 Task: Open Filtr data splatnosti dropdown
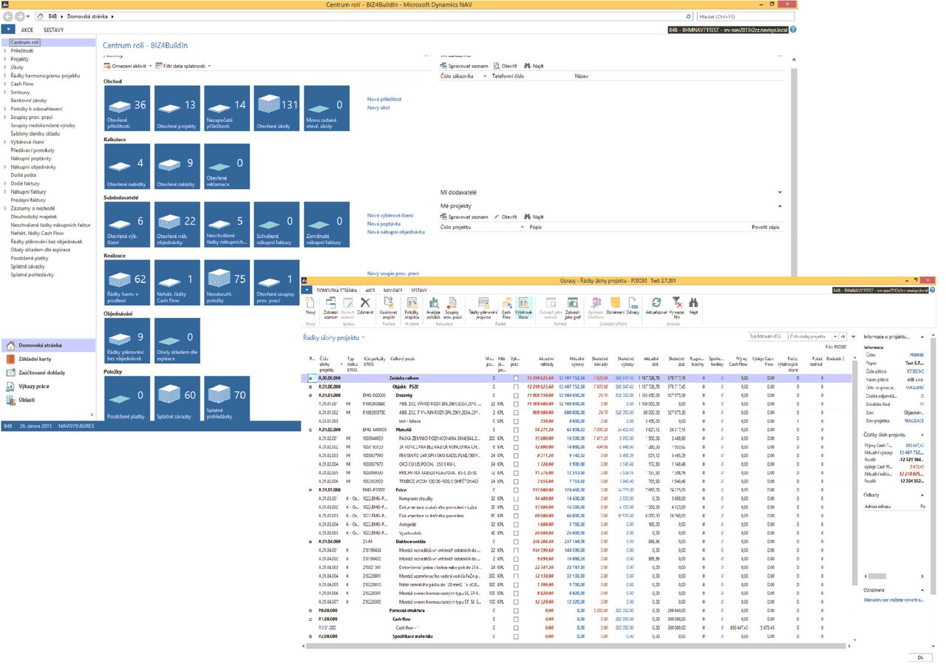[182, 66]
